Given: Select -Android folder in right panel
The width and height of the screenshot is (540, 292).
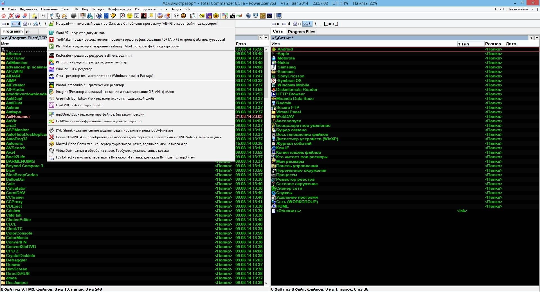Looking at the screenshot, I should [405, 49].
